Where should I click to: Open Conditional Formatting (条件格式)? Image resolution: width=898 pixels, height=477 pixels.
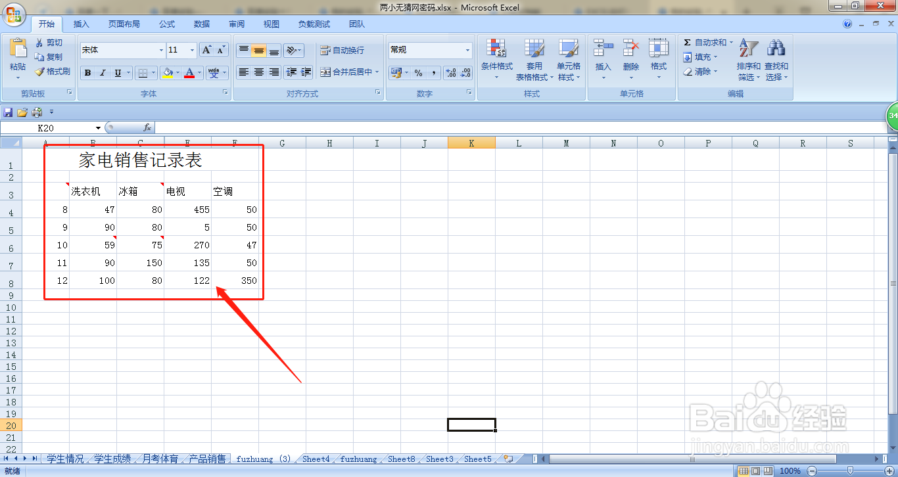tap(496, 60)
